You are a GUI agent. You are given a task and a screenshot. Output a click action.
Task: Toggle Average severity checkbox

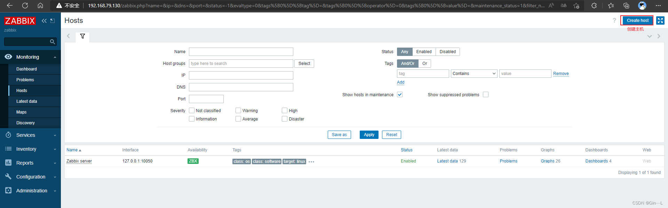(x=238, y=119)
